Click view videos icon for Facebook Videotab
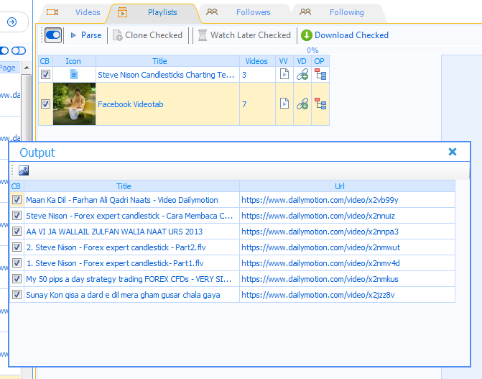 (x=284, y=104)
